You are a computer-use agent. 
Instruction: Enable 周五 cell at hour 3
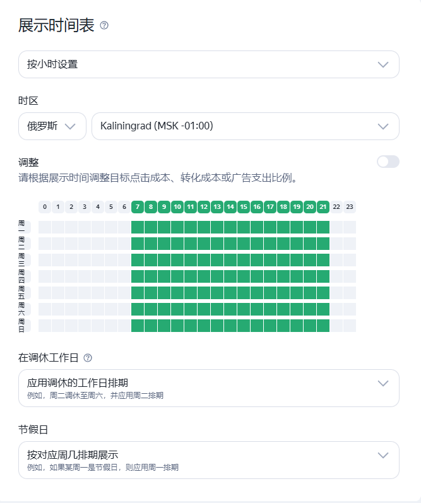85,293
